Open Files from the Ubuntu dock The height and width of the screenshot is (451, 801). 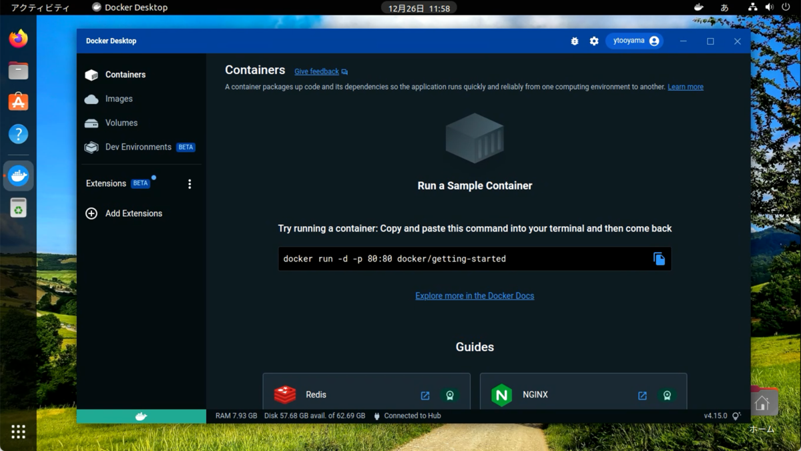(x=18, y=70)
